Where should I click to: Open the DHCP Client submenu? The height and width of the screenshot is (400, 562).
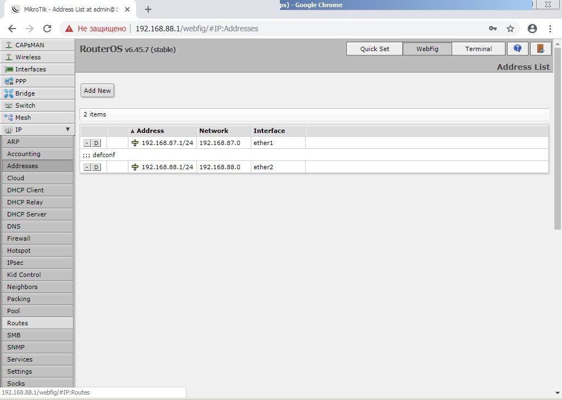coord(37,190)
